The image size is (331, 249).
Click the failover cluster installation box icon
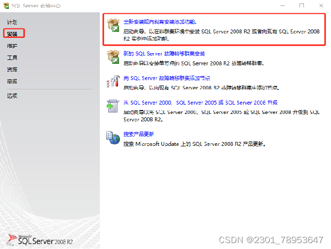click(x=113, y=56)
